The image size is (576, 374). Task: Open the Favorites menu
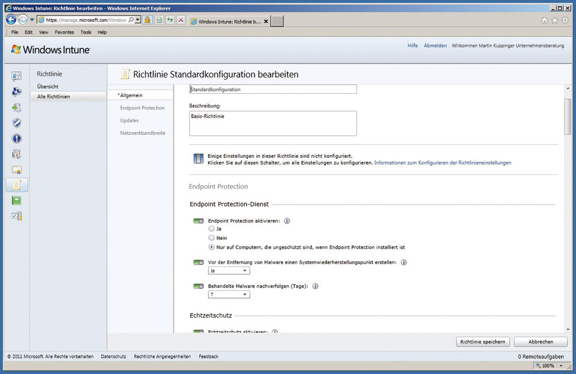coord(65,32)
